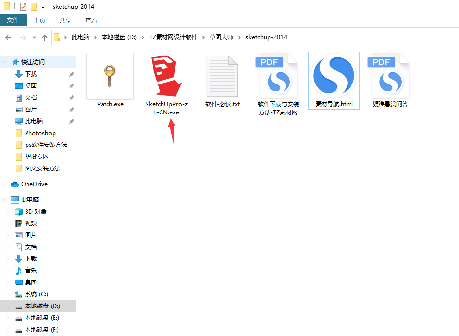The width and height of the screenshot is (459, 336).
Task: Click the 快速访问 star icon
Action: (x=15, y=62)
